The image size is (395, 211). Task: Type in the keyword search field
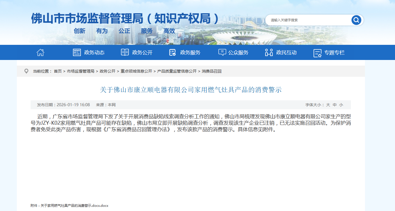tap(307, 20)
